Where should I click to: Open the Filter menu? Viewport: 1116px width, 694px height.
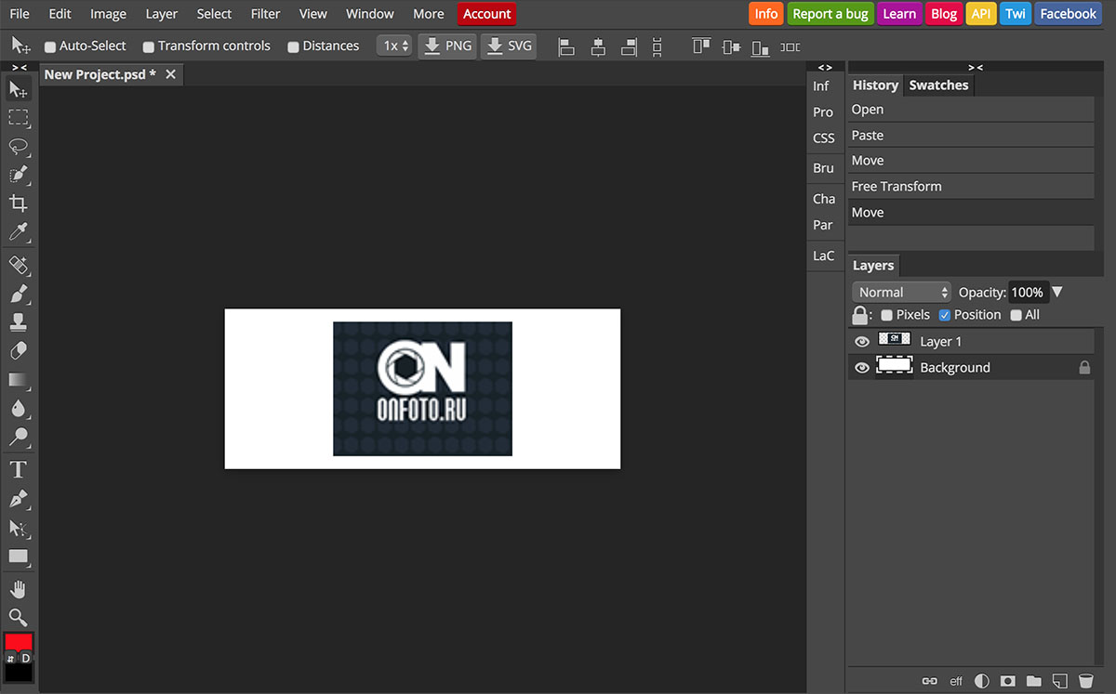click(265, 14)
